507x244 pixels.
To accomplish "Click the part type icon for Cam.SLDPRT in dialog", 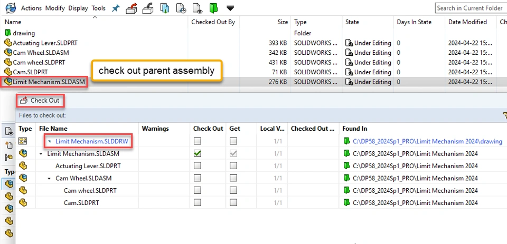I will [x=23, y=202].
